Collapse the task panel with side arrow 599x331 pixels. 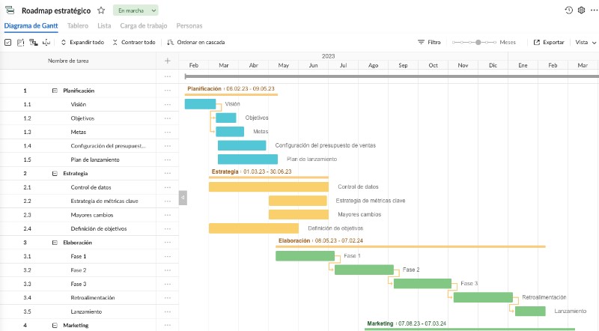(x=183, y=198)
